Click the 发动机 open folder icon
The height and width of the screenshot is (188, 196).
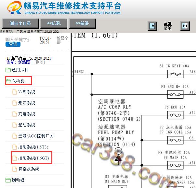click(8, 81)
